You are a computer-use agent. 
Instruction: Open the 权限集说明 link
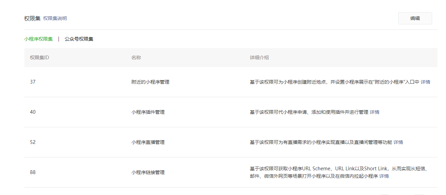55,18
